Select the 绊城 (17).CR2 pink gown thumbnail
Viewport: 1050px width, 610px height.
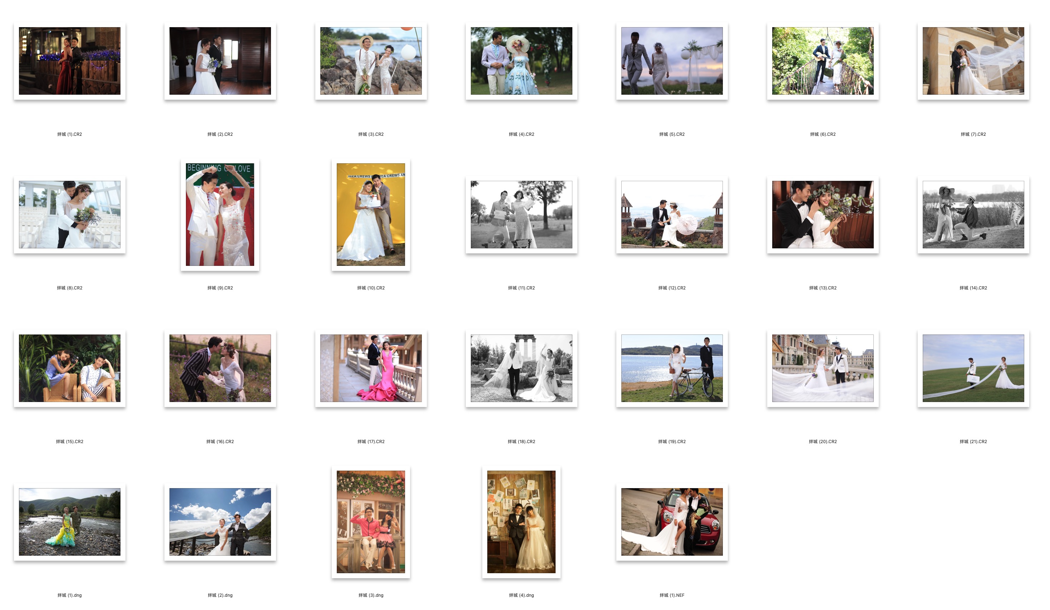(x=371, y=368)
